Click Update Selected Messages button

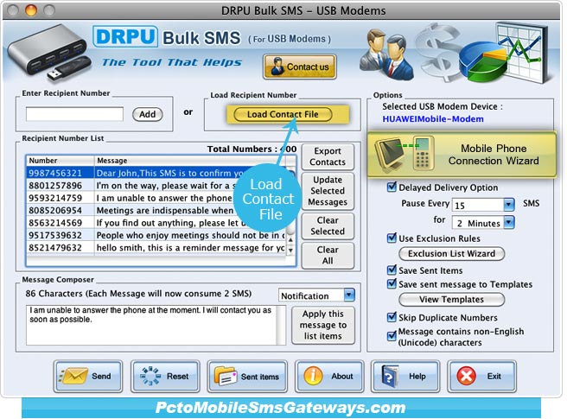tap(328, 191)
